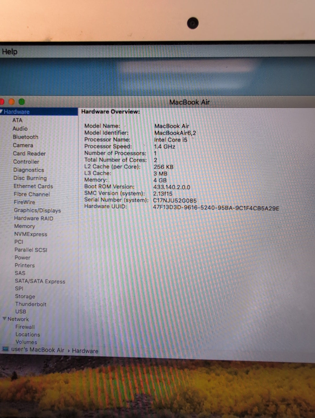Open the Bluetooth hardware entry
Viewport: 315px width, 418px height.
(x=25, y=137)
